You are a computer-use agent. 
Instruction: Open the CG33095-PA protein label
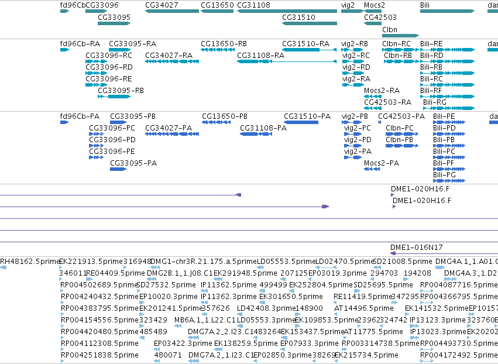pos(133,163)
